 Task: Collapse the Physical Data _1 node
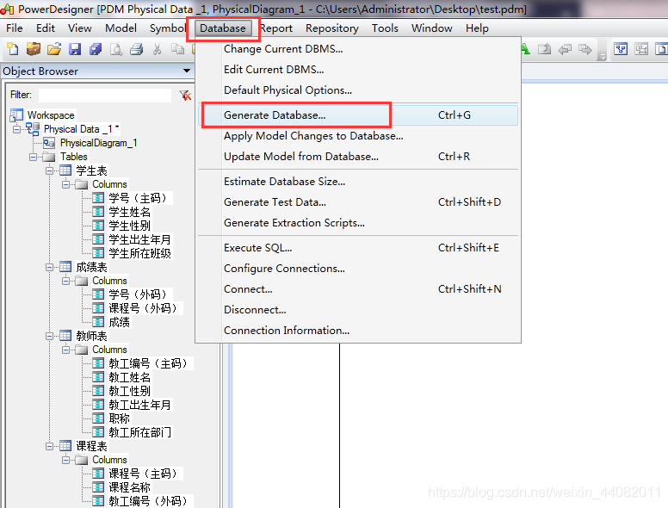(16, 129)
